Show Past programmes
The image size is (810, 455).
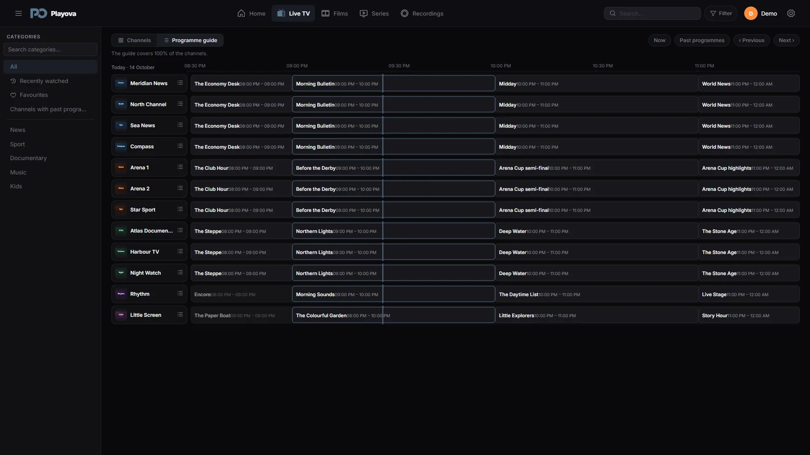pyautogui.click(x=702, y=40)
